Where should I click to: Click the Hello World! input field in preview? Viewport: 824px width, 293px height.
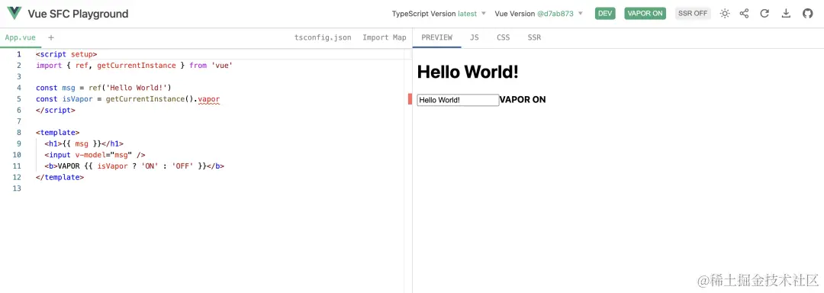(x=458, y=100)
